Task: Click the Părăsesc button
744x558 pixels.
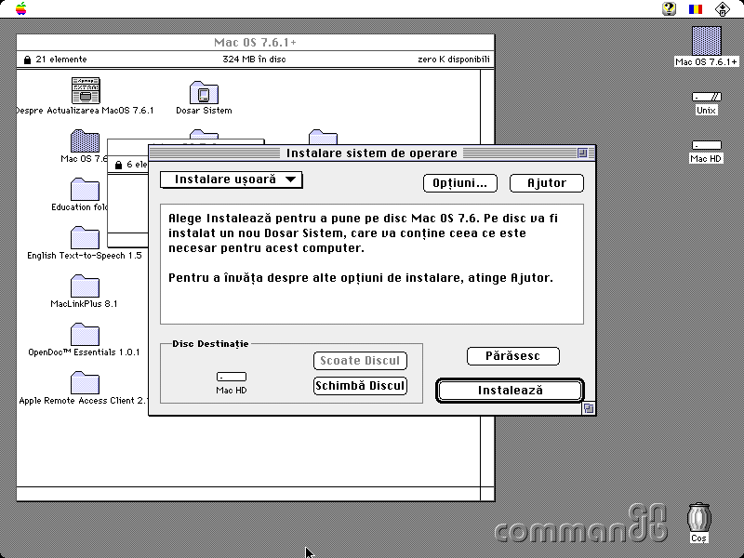Action: (513, 356)
